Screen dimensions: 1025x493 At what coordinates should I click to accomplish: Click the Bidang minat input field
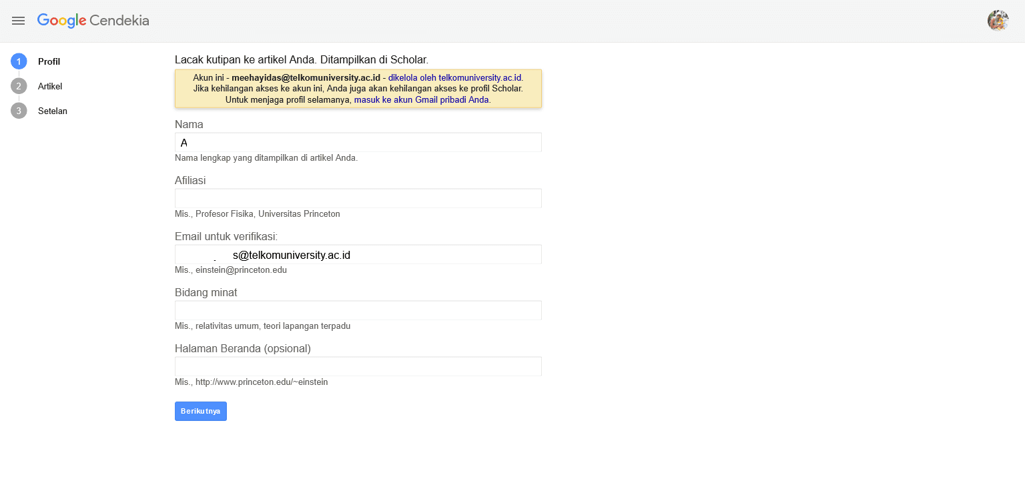tap(358, 310)
